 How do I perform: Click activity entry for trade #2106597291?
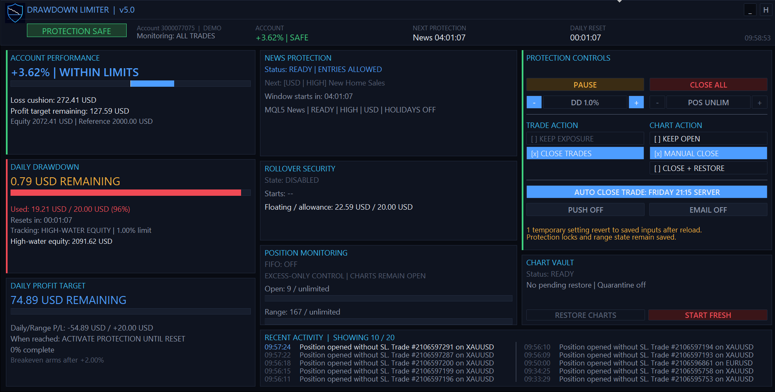pyautogui.click(x=379, y=347)
